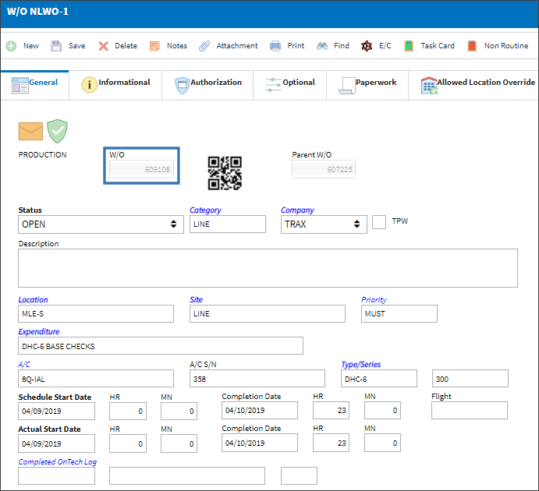Click the green Task Card clipboard icon
This screenshot has height=491, width=539.
point(409,46)
